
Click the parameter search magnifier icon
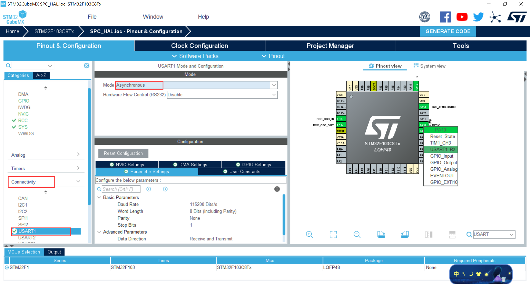(x=99, y=189)
